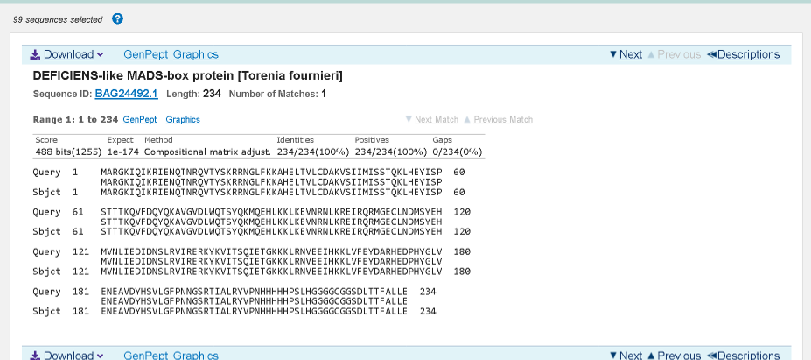Click the 'Compositional matrix adjust.' method text

point(207,152)
